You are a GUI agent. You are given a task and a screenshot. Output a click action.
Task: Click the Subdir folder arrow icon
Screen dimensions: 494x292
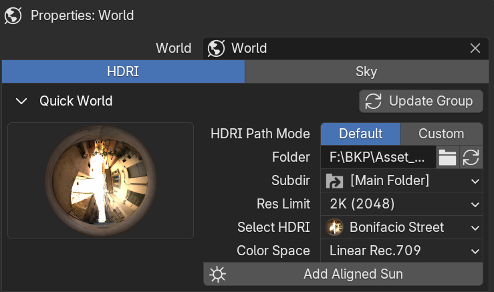point(334,181)
